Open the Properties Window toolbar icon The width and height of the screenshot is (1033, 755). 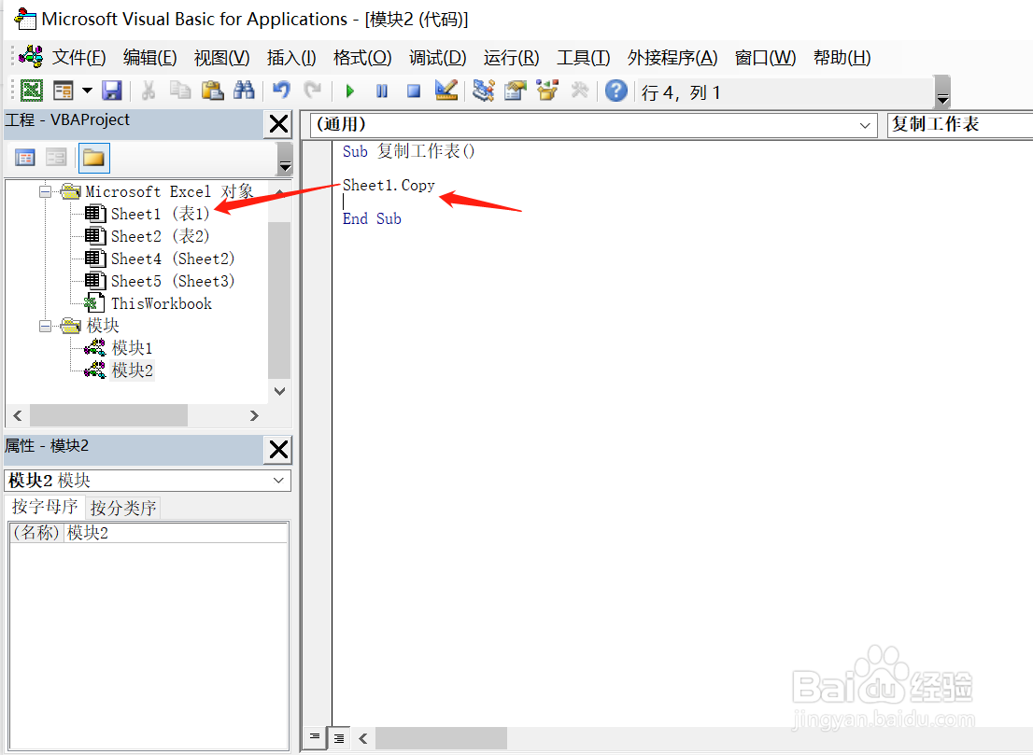(x=516, y=91)
